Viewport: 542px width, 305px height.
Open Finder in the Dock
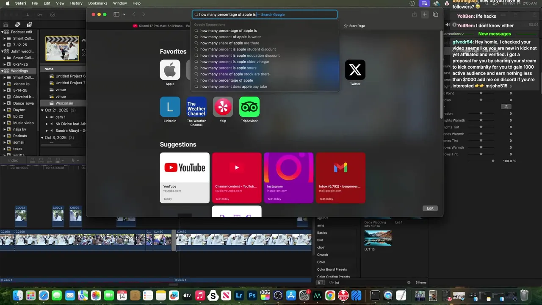pyautogui.click(x=18, y=295)
